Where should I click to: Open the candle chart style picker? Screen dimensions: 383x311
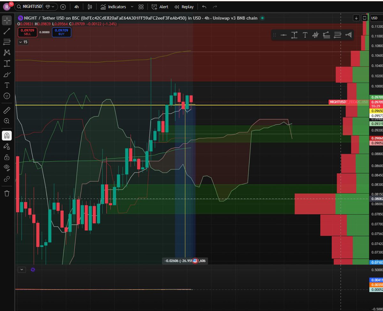point(89,7)
